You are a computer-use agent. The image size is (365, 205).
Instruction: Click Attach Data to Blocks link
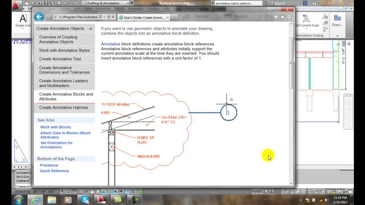[65, 135]
